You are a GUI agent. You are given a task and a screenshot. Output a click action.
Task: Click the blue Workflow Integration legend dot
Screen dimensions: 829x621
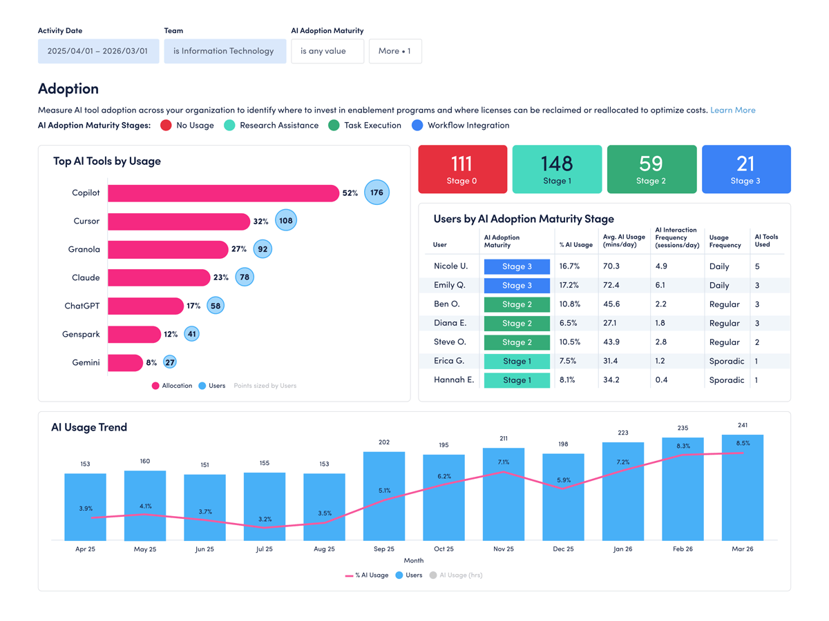[417, 125]
